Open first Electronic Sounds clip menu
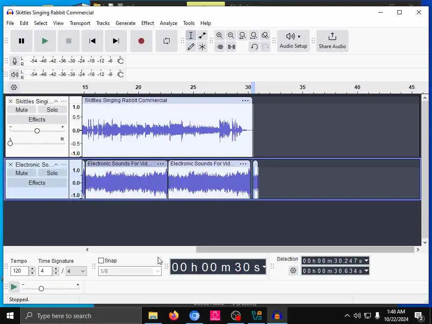 click(x=160, y=164)
